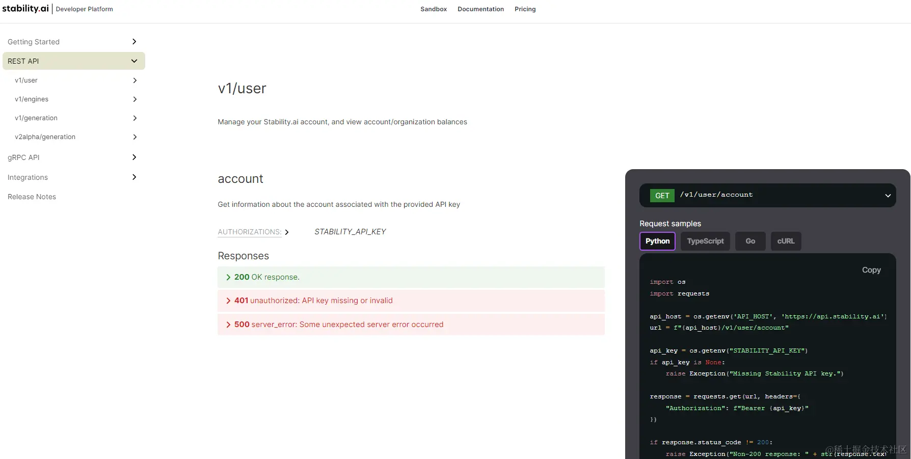
Task: Collapse the REST API section chevron
Action: 135,61
